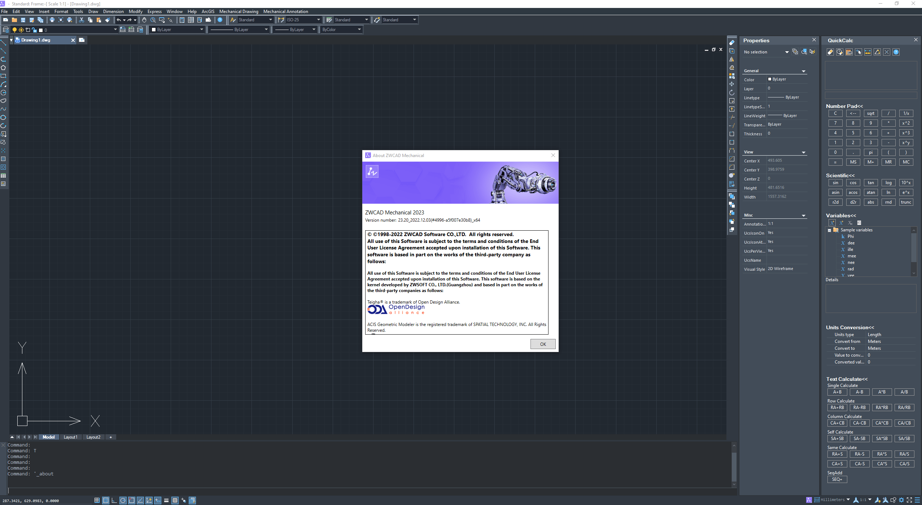Collapse Sample variables tree in QuickCalc

tap(829, 230)
